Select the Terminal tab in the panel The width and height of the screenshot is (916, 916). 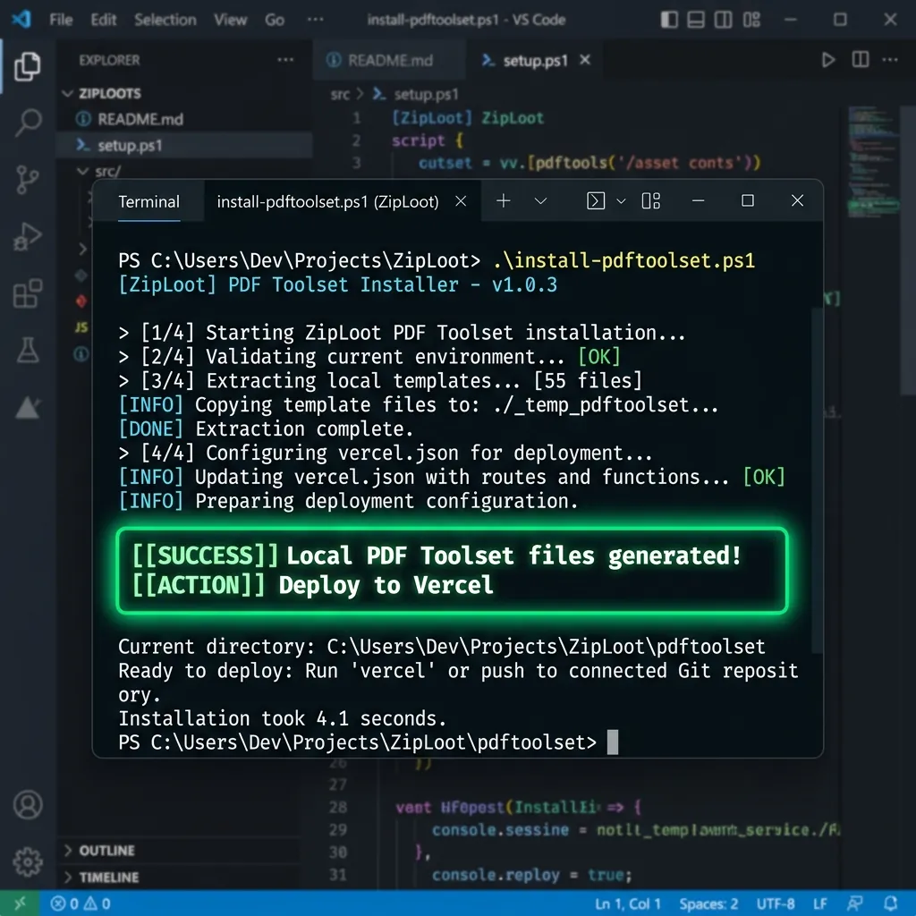[x=149, y=201]
